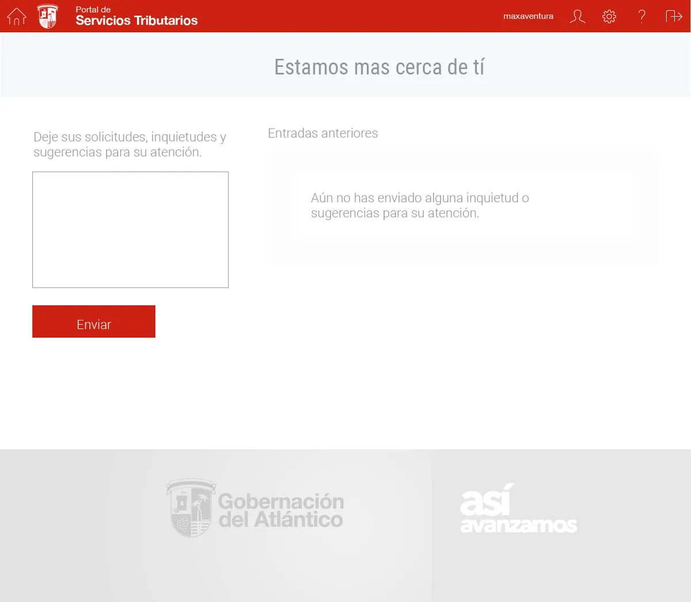691x602 pixels.
Task: Click the Gobernación del Atlántico footer logo
Action: click(x=255, y=508)
